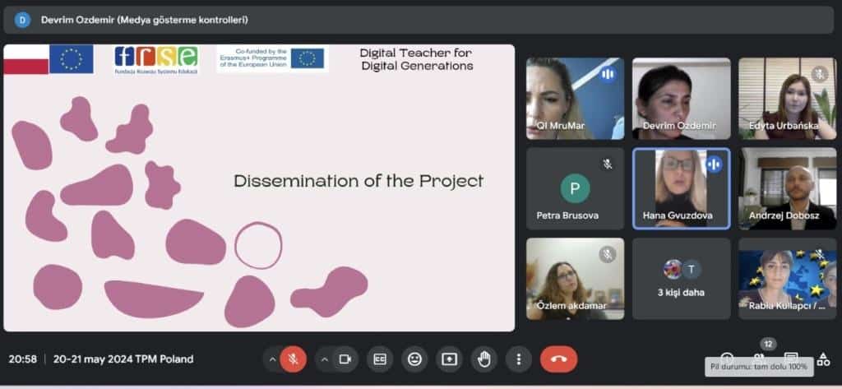Open the activities icon at bottom right
842x389 pixels.
[823, 359]
